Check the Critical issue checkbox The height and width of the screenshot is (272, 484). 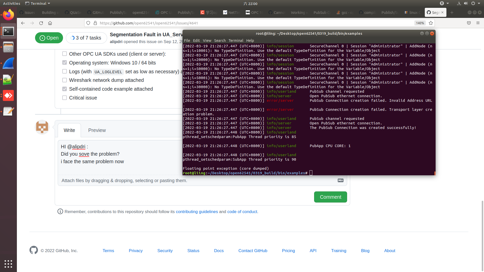65,98
